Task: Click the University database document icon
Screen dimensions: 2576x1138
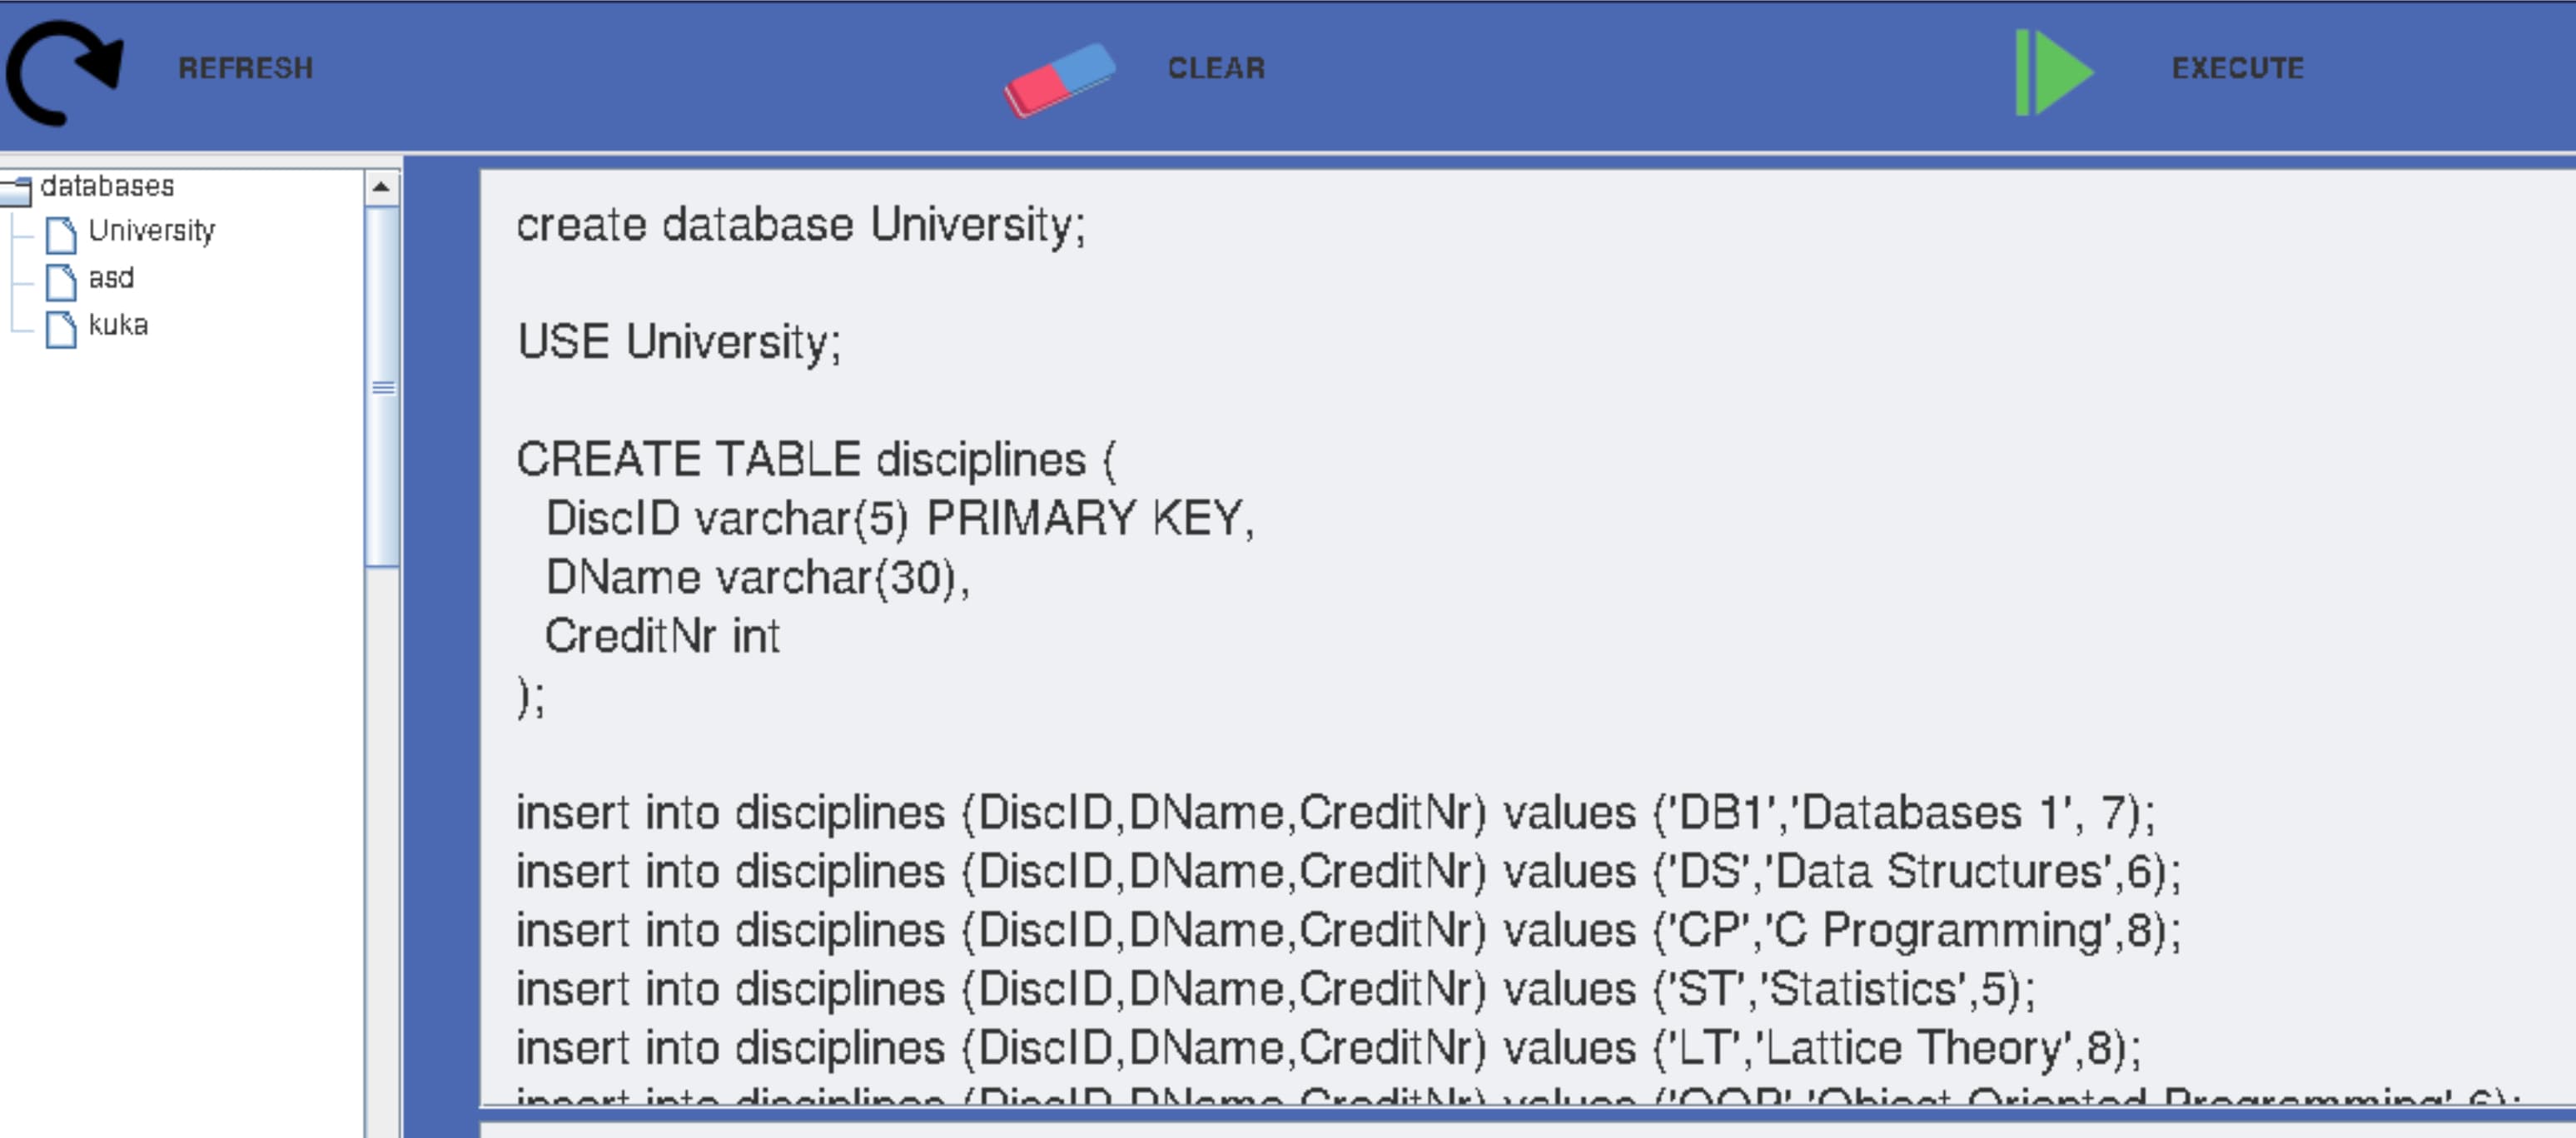Action: [x=61, y=234]
